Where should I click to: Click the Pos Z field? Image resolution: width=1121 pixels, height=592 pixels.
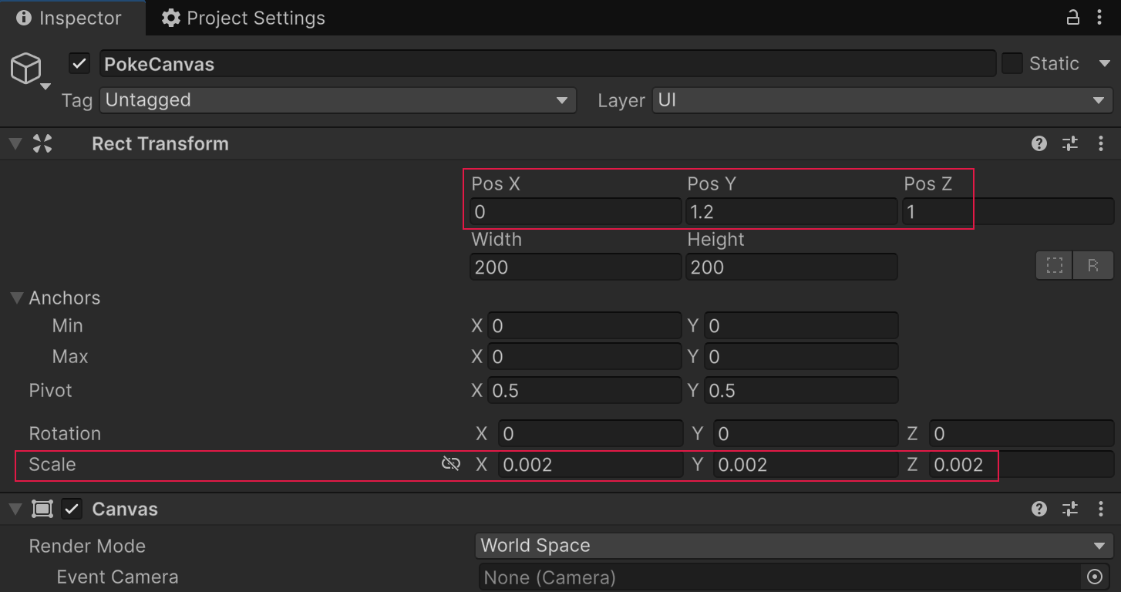[1008, 211]
